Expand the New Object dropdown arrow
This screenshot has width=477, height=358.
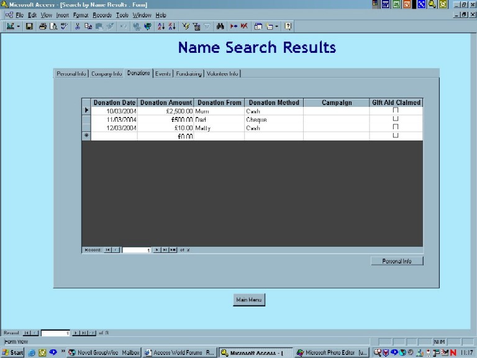[276, 27]
